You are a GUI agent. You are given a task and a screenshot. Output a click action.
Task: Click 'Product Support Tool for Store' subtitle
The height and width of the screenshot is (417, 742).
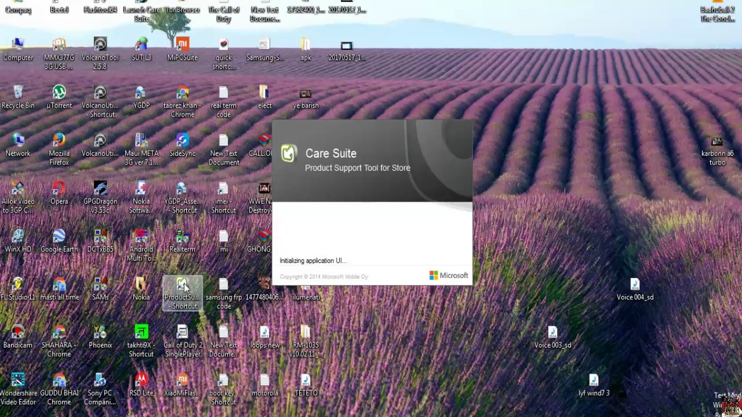click(x=358, y=168)
